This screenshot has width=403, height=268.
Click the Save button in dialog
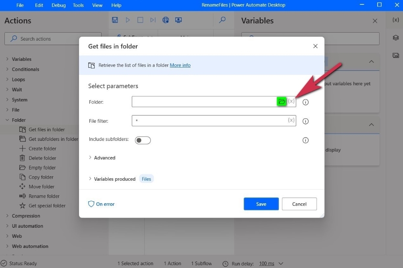261,204
